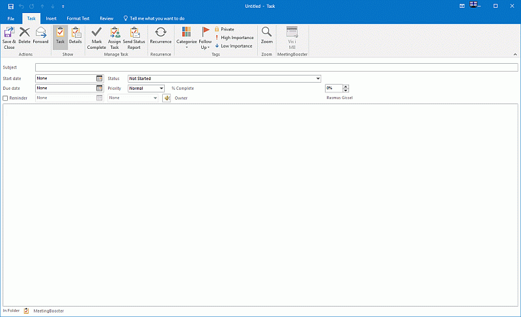Enable the Reminder checkbox

[x=5, y=98]
